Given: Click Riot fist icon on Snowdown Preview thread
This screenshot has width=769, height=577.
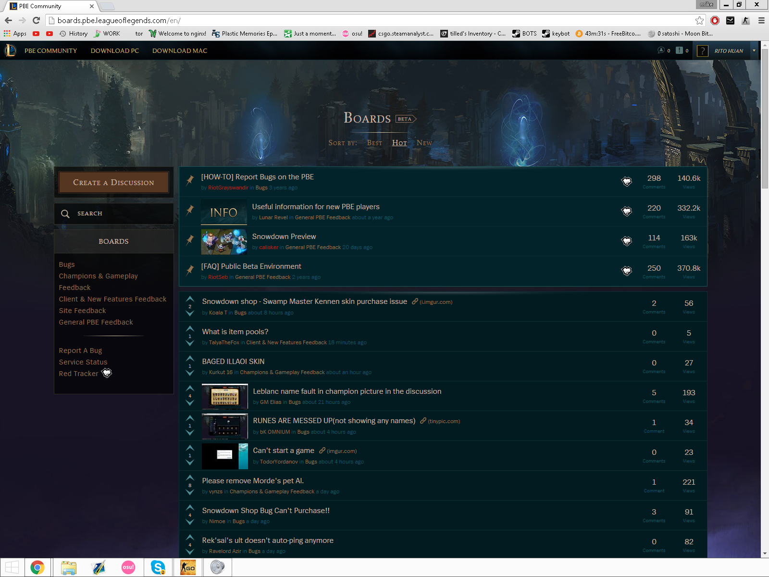Looking at the screenshot, I should click(627, 241).
